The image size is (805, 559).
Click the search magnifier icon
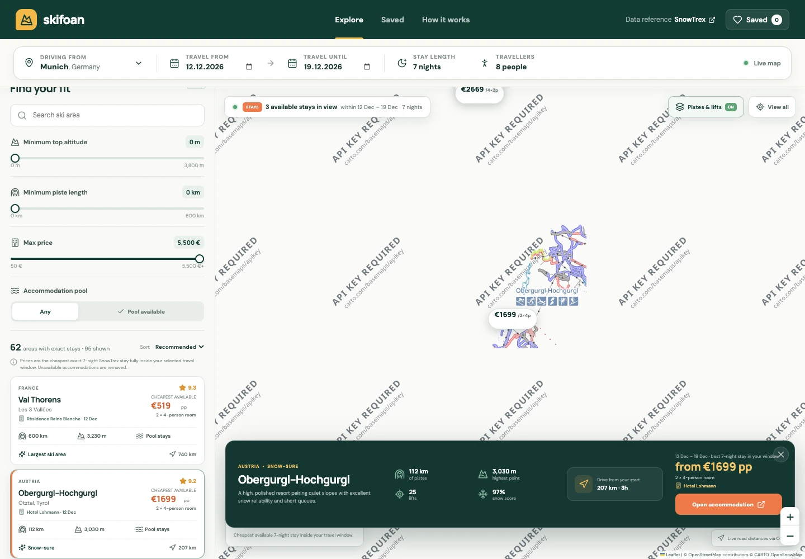(x=22, y=115)
